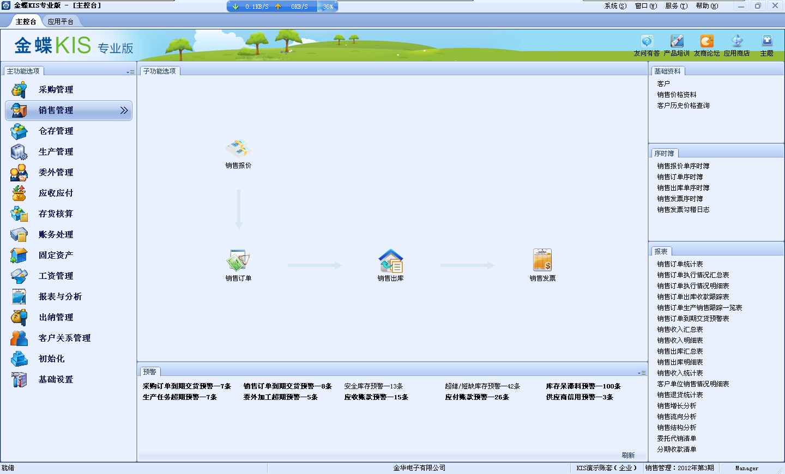Open the 系统(S) menu

point(615,6)
